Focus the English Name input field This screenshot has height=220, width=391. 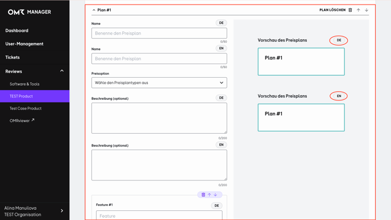pyautogui.click(x=159, y=59)
